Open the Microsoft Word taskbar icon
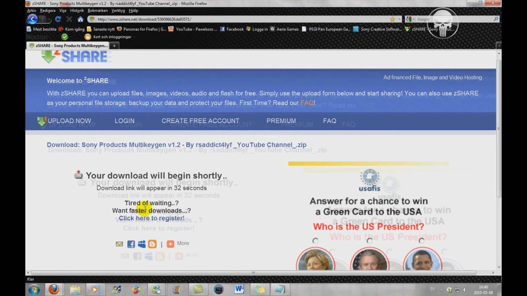This screenshot has width=527, height=296. coord(239,289)
